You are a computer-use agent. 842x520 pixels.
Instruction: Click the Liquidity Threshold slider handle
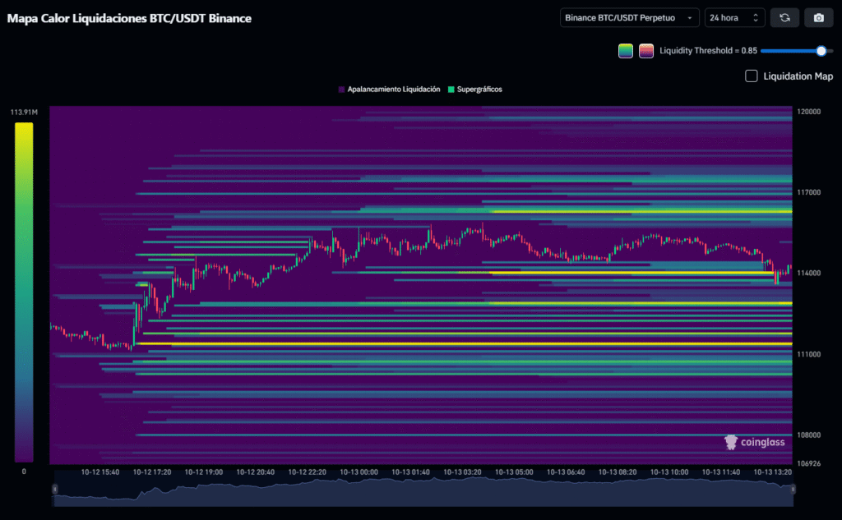tap(821, 51)
